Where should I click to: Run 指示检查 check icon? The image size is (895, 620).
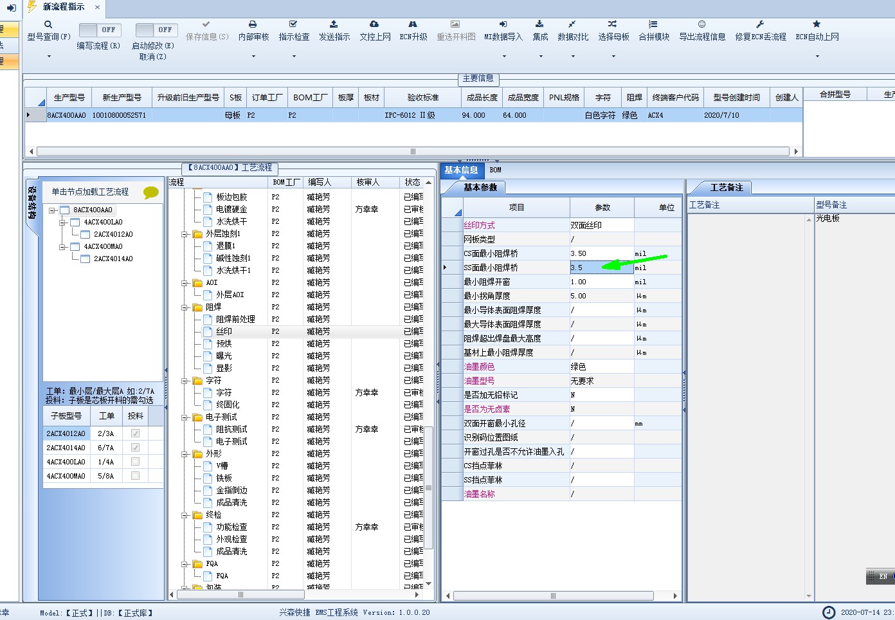click(294, 24)
